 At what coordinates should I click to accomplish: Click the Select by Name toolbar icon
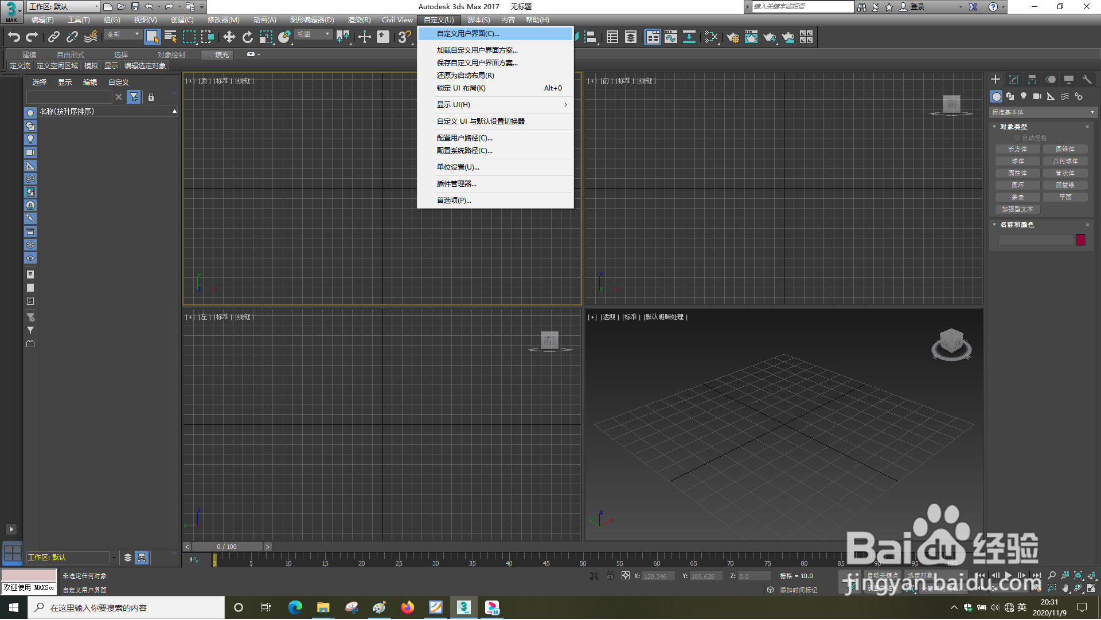click(170, 37)
